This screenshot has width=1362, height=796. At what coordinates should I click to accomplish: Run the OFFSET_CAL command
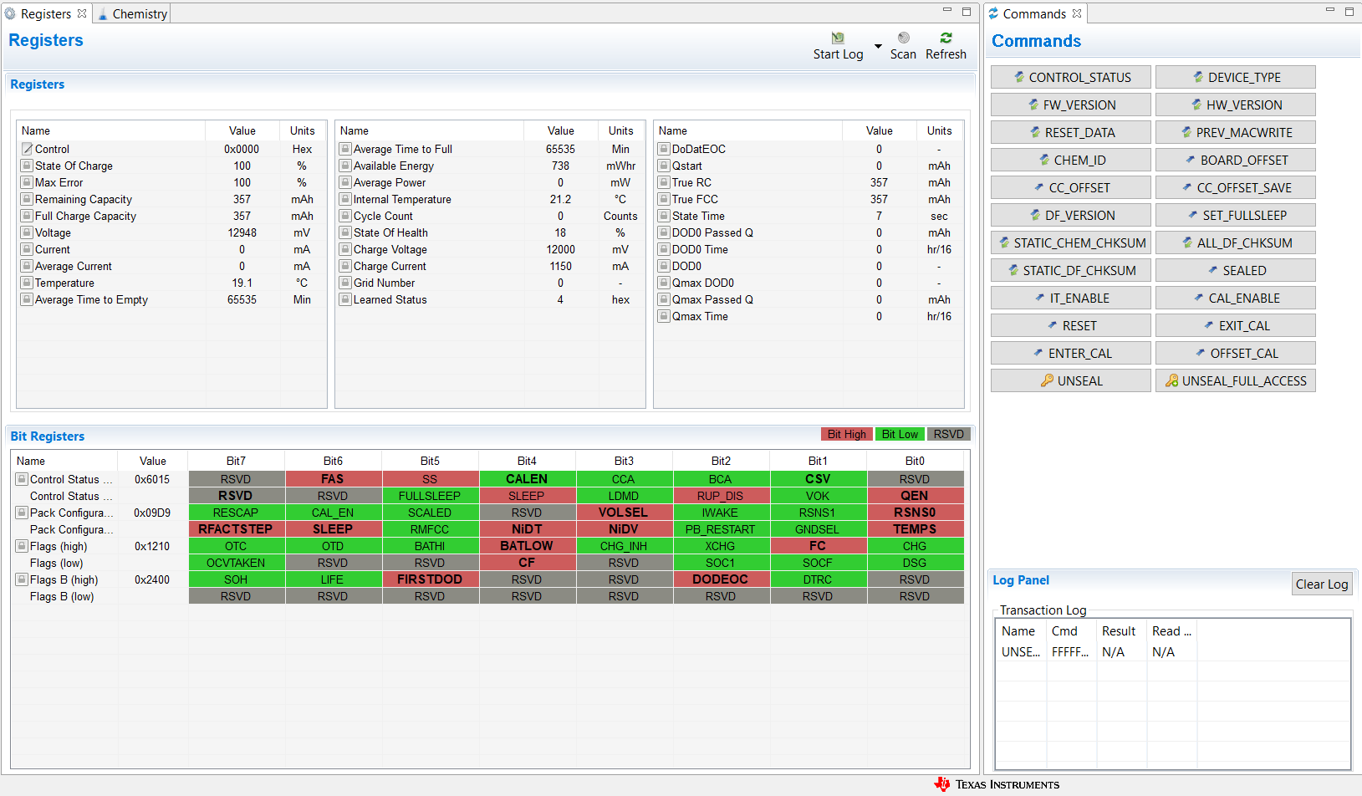click(x=1236, y=353)
